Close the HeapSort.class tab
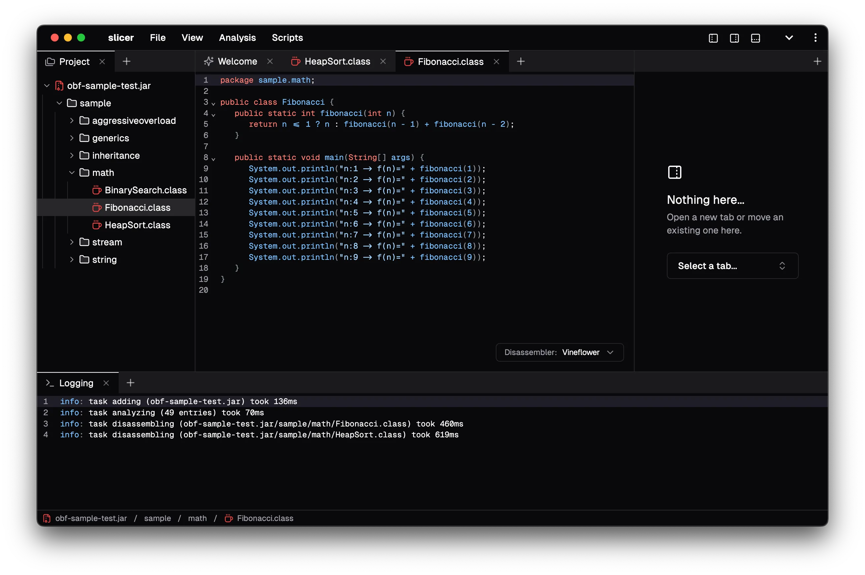 click(x=383, y=61)
